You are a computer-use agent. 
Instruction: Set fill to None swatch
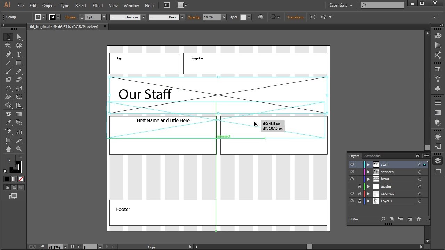click(x=21, y=179)
